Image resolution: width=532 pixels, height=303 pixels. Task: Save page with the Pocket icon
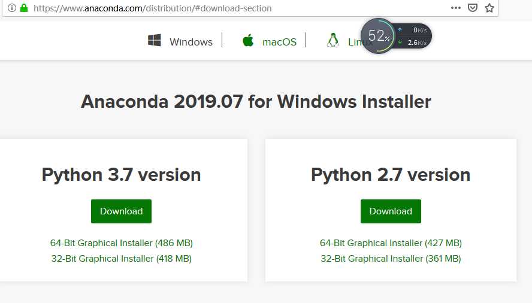click(x=473, y=8)
